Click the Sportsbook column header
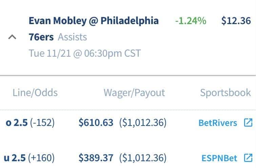Viewport: 256px width, 168px height. [x=225, y=93]
